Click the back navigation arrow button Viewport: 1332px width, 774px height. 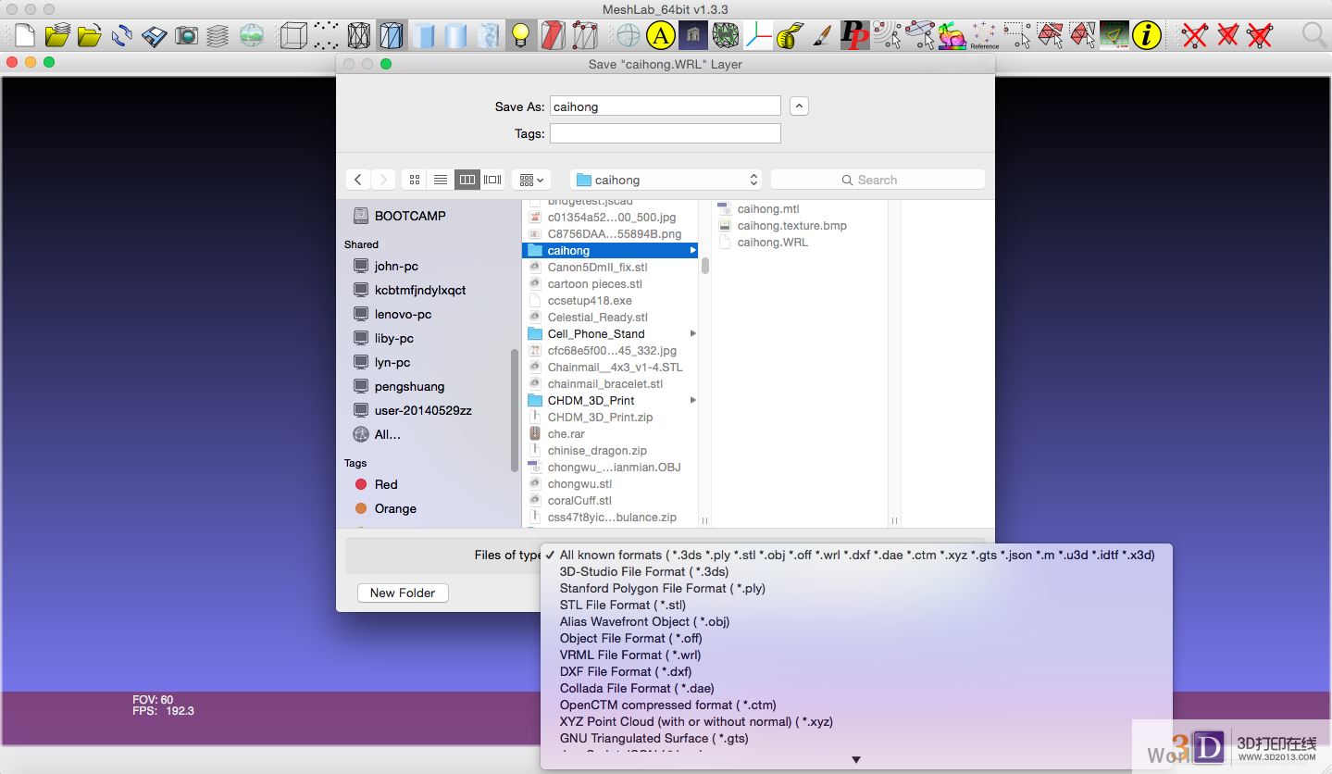coord(358,180)
